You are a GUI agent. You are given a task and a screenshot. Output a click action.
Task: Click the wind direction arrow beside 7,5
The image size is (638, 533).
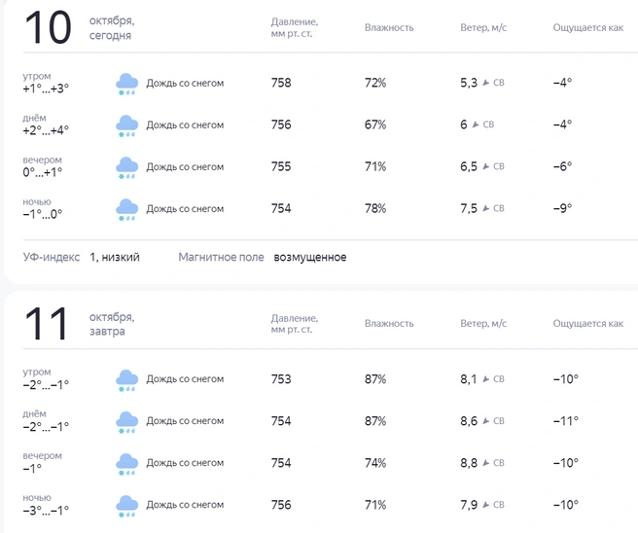pyautogui.click(x=486, y=208)
